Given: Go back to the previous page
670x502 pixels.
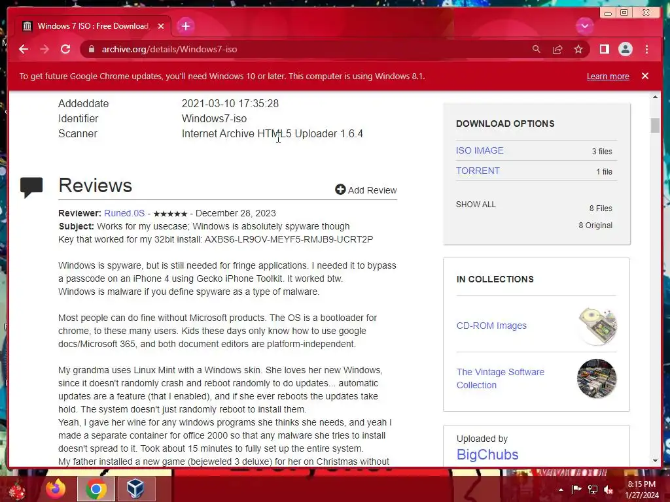Looking at the screenshot, I should tap(24, 49).
